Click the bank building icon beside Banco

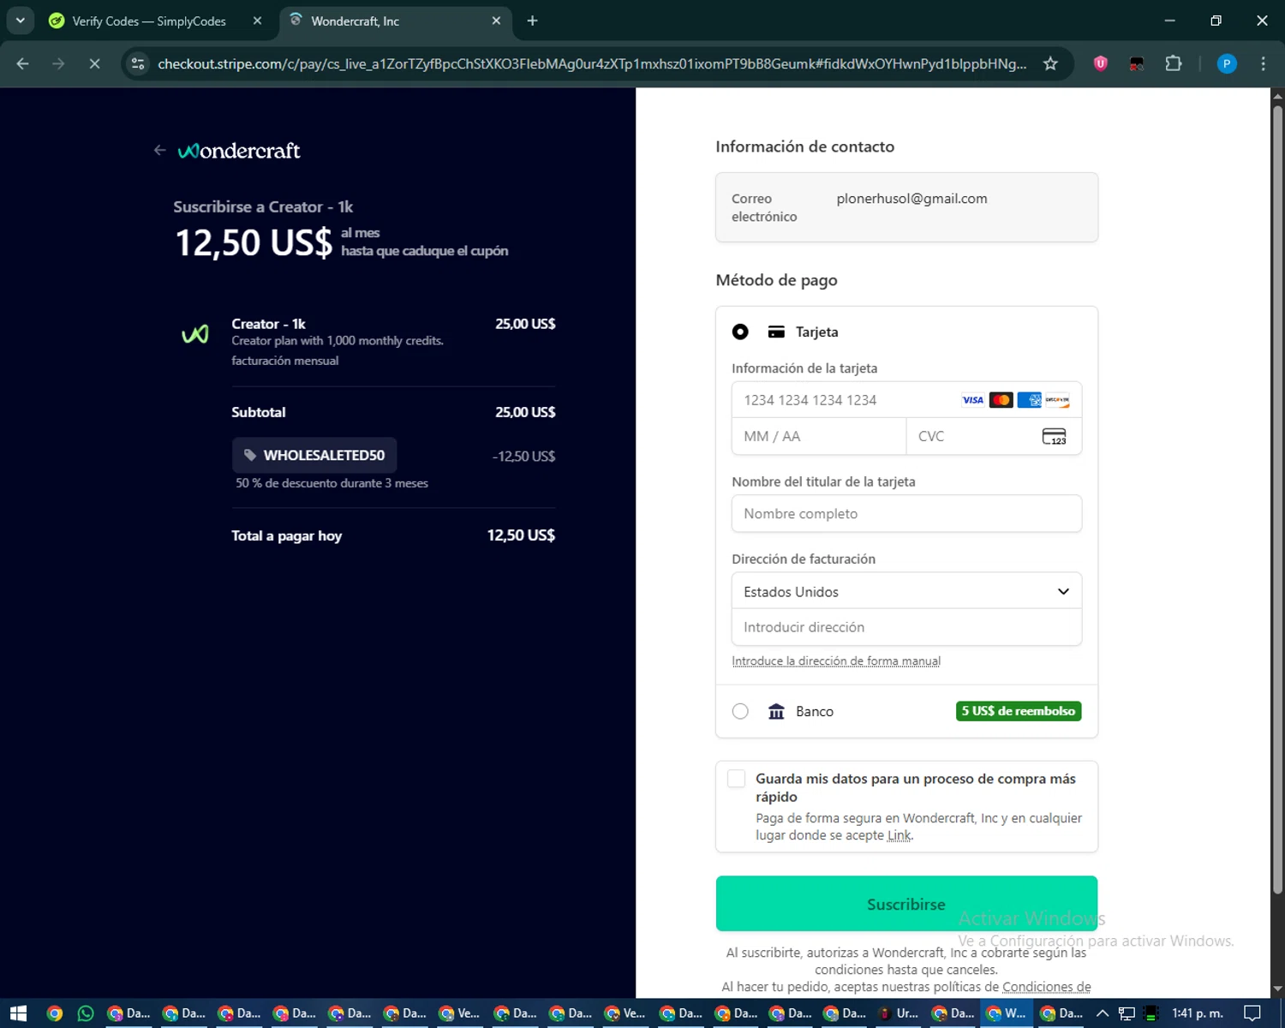tap(776, 711)
